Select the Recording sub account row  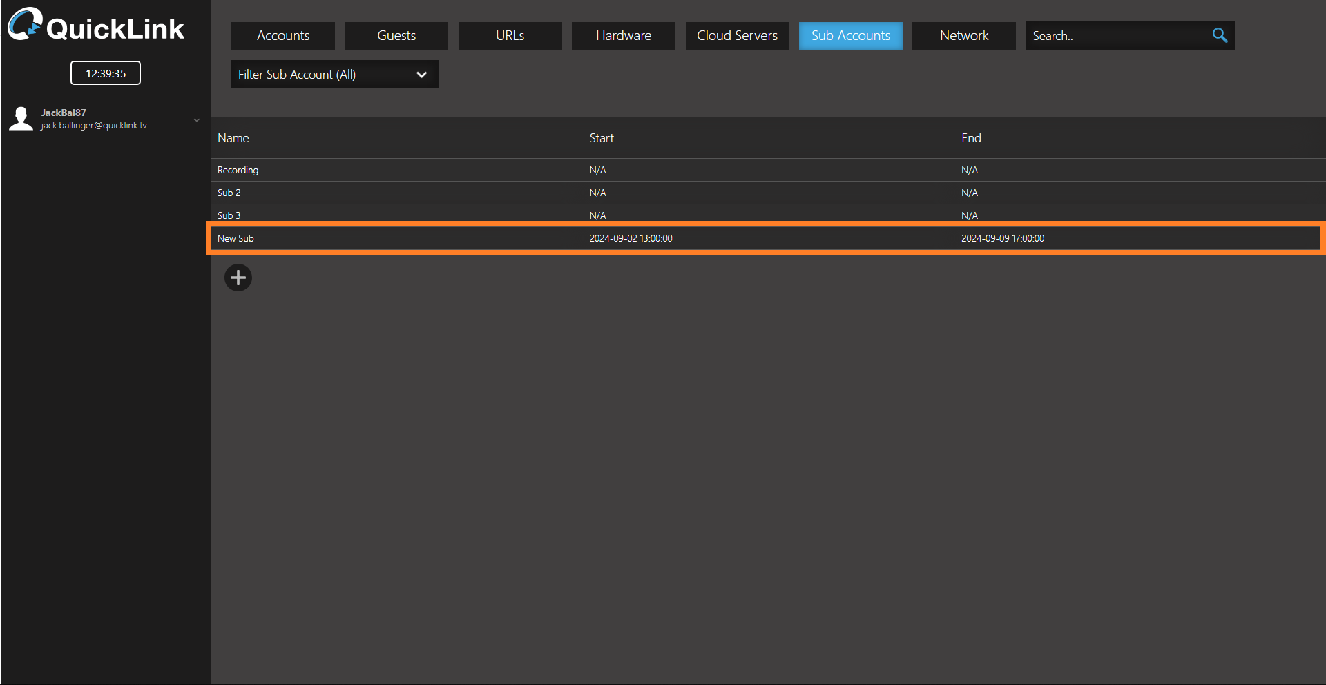[x=238, y=170]
